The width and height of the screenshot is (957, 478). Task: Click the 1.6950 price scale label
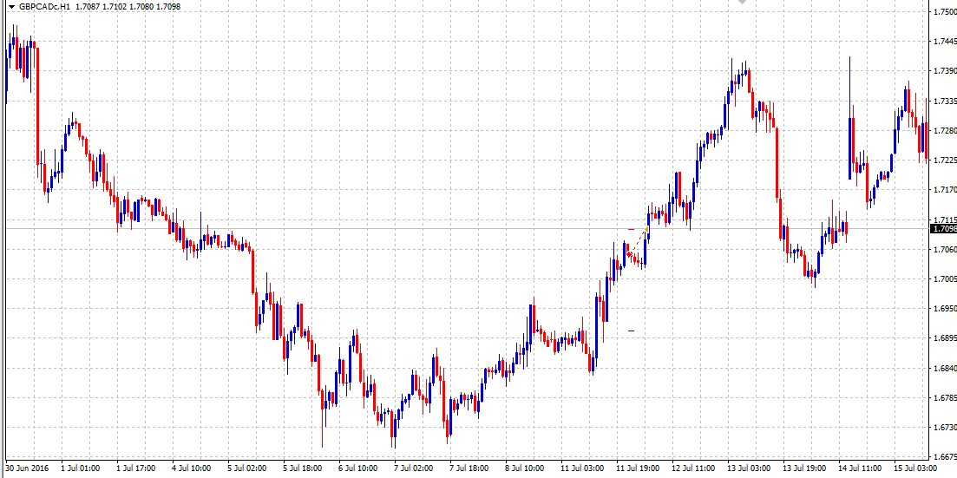[x=945, y=309]
